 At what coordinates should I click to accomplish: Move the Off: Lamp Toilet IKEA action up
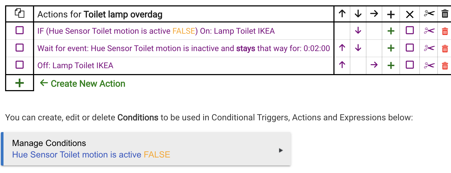(x=342, y=65)
